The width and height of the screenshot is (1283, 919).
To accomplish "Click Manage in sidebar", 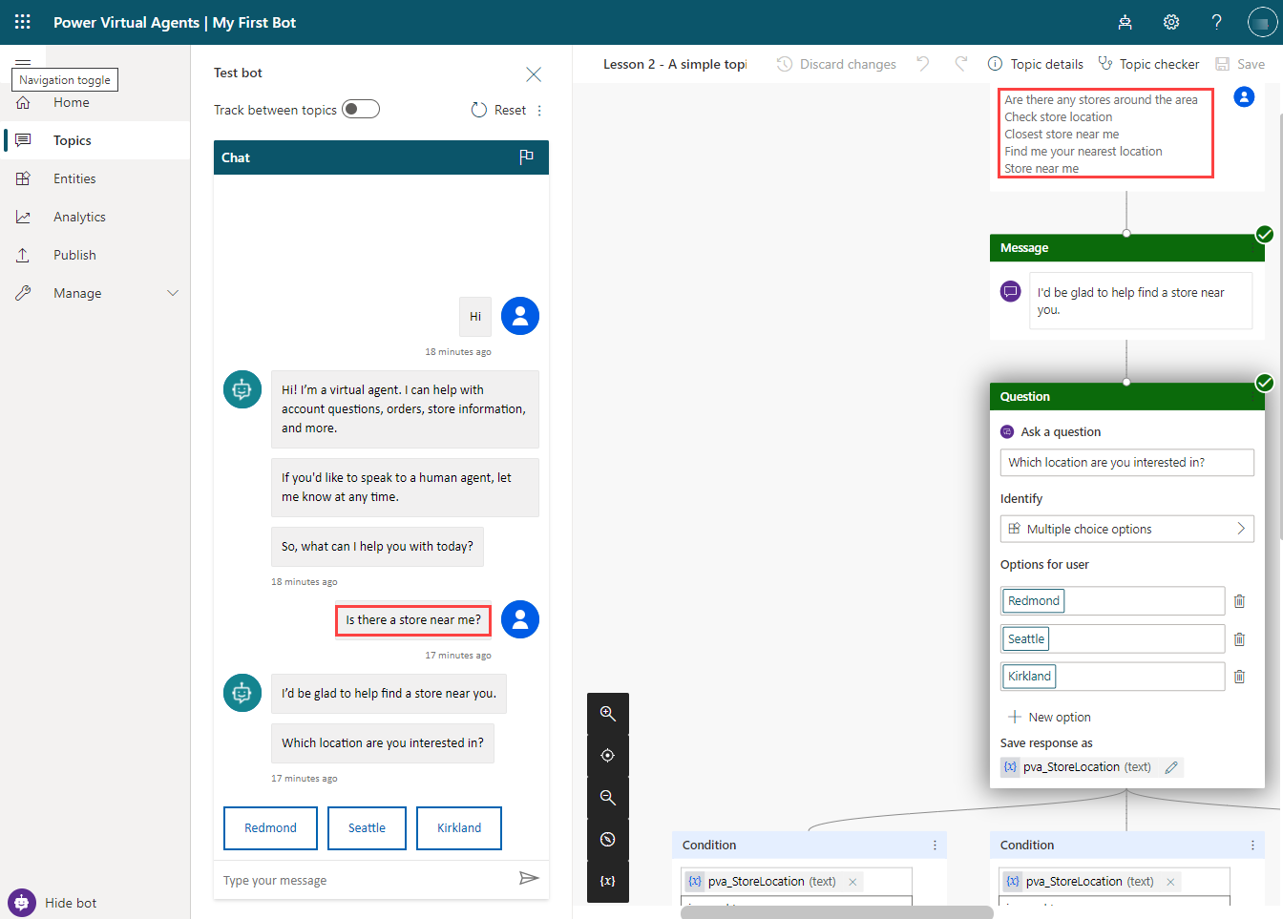I will click(77, 293).
